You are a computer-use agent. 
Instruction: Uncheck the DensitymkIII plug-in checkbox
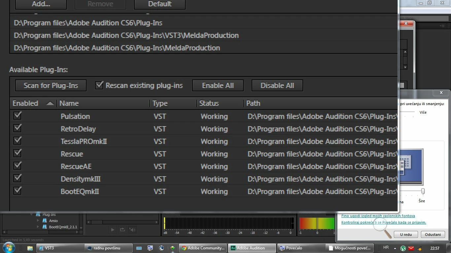pyautogui.click(x=17, y=178)
